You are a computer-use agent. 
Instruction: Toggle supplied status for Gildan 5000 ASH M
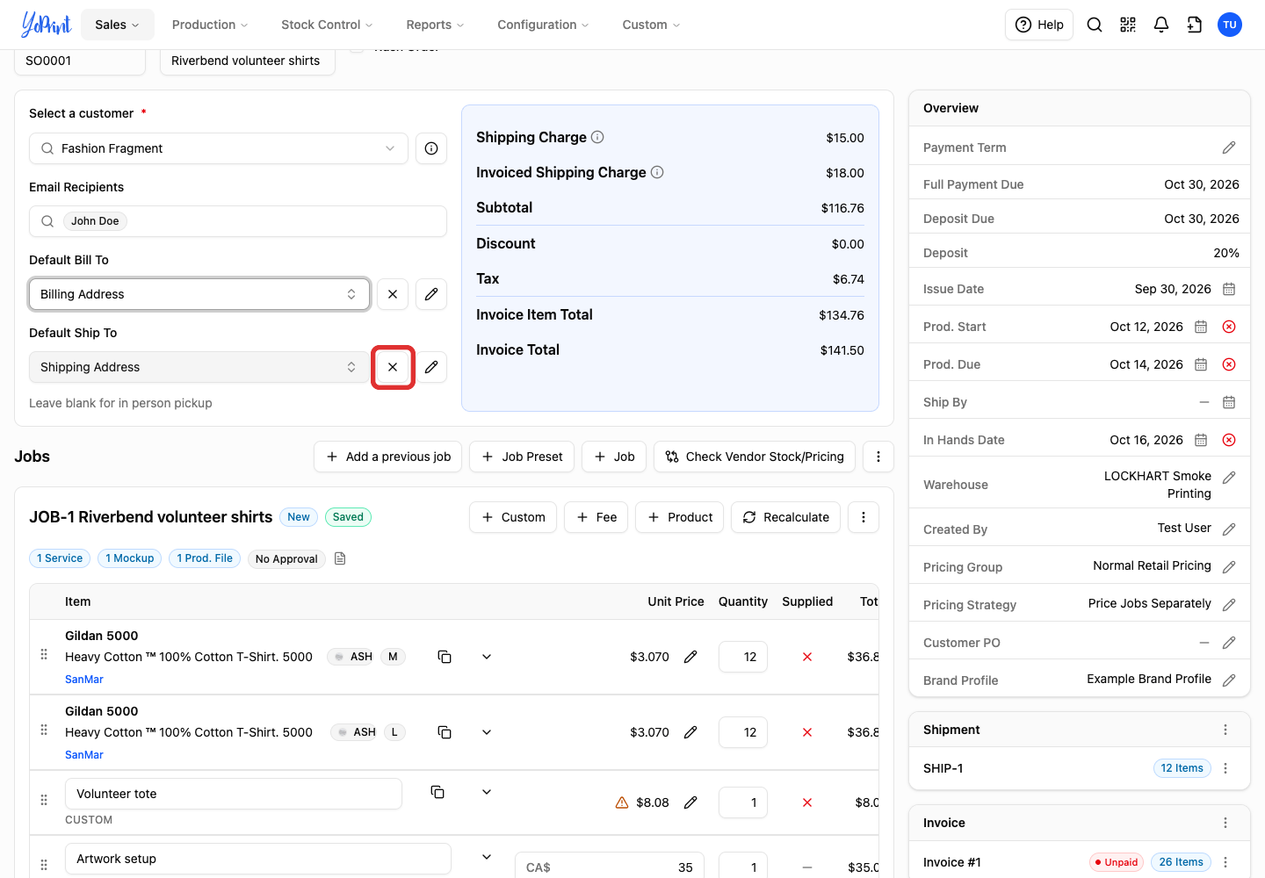[x=807, y=657]
